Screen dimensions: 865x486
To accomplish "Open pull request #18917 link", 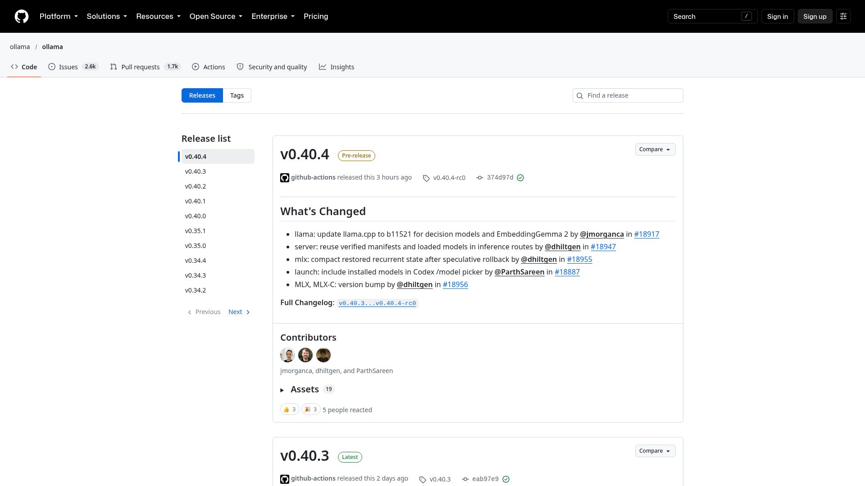I will pyautogui.click(x=646, y=234).
